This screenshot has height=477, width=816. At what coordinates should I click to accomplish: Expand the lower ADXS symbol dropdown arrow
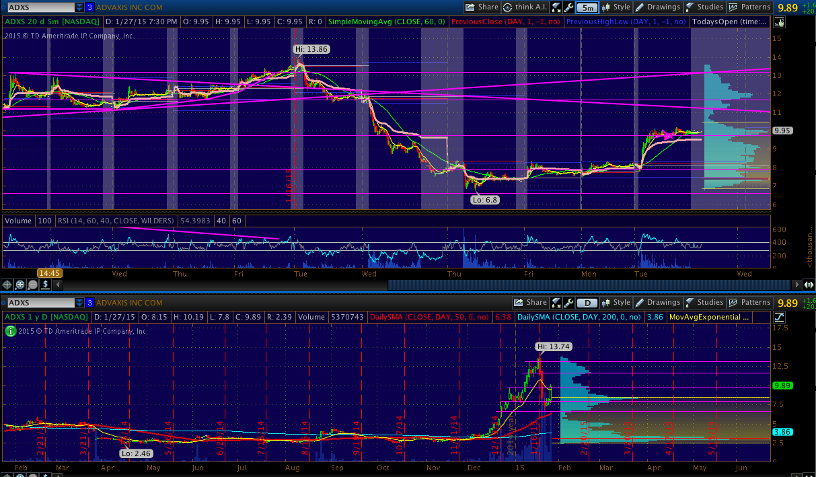click(x=79, y=303)
